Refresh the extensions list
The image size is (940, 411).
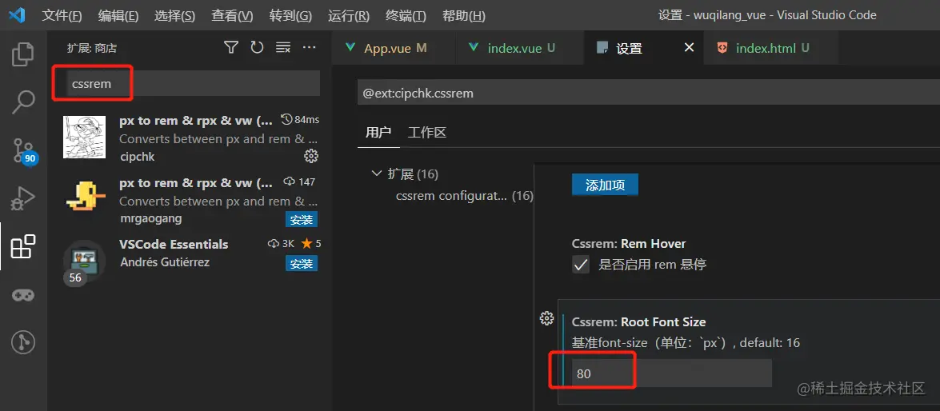pyautogui.click(x=257, y=47)
